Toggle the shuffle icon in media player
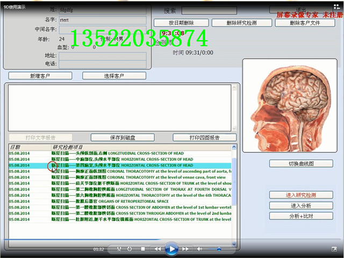This screenshot has height=258, width=344. coord(120,249)
